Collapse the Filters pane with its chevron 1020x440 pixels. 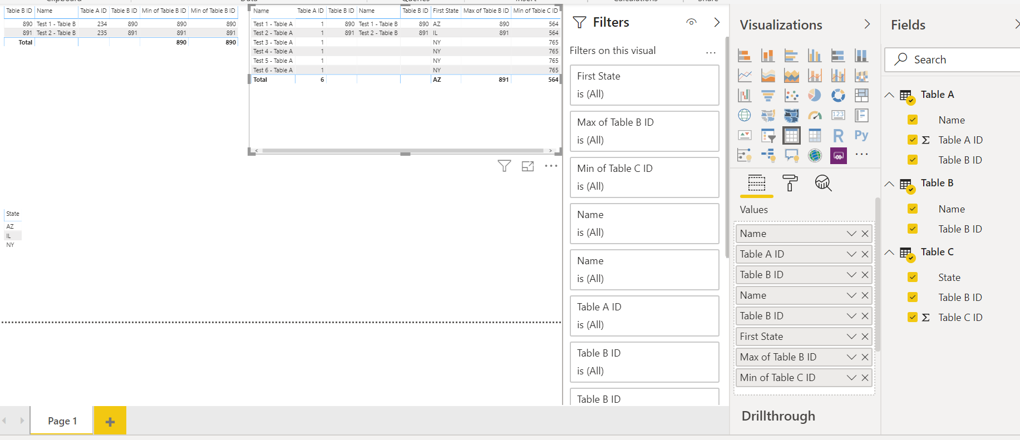click(717, 22)
